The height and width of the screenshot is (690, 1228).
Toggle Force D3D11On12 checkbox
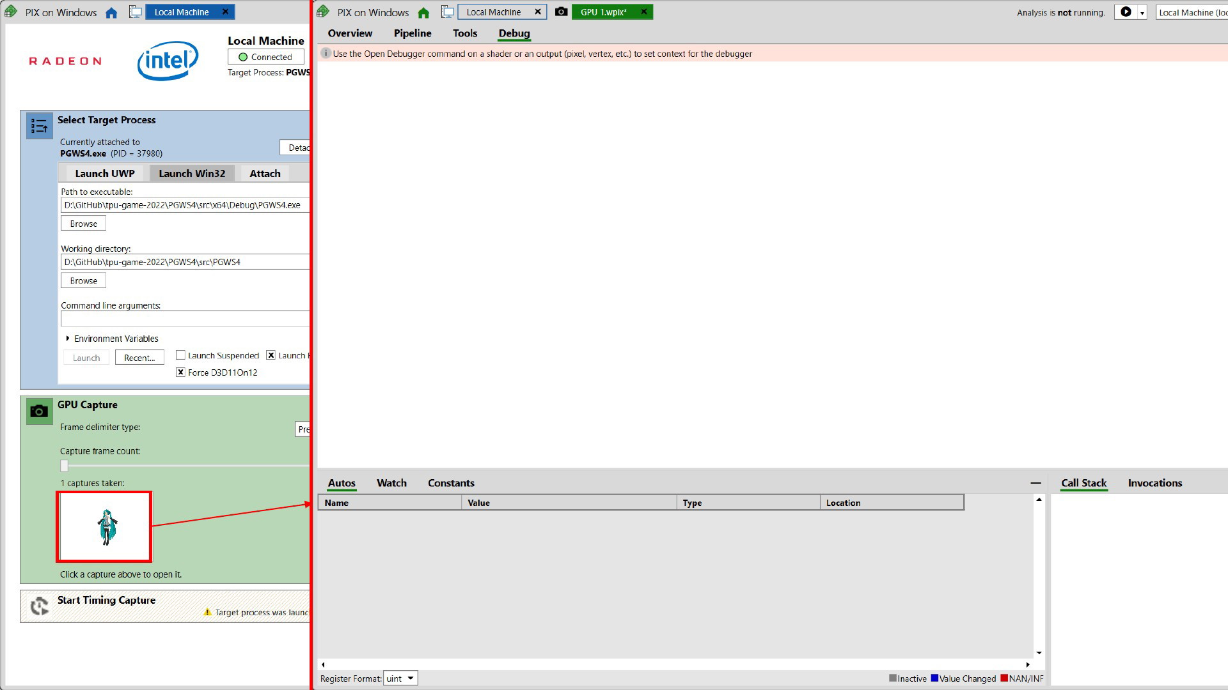click(180, 372)
